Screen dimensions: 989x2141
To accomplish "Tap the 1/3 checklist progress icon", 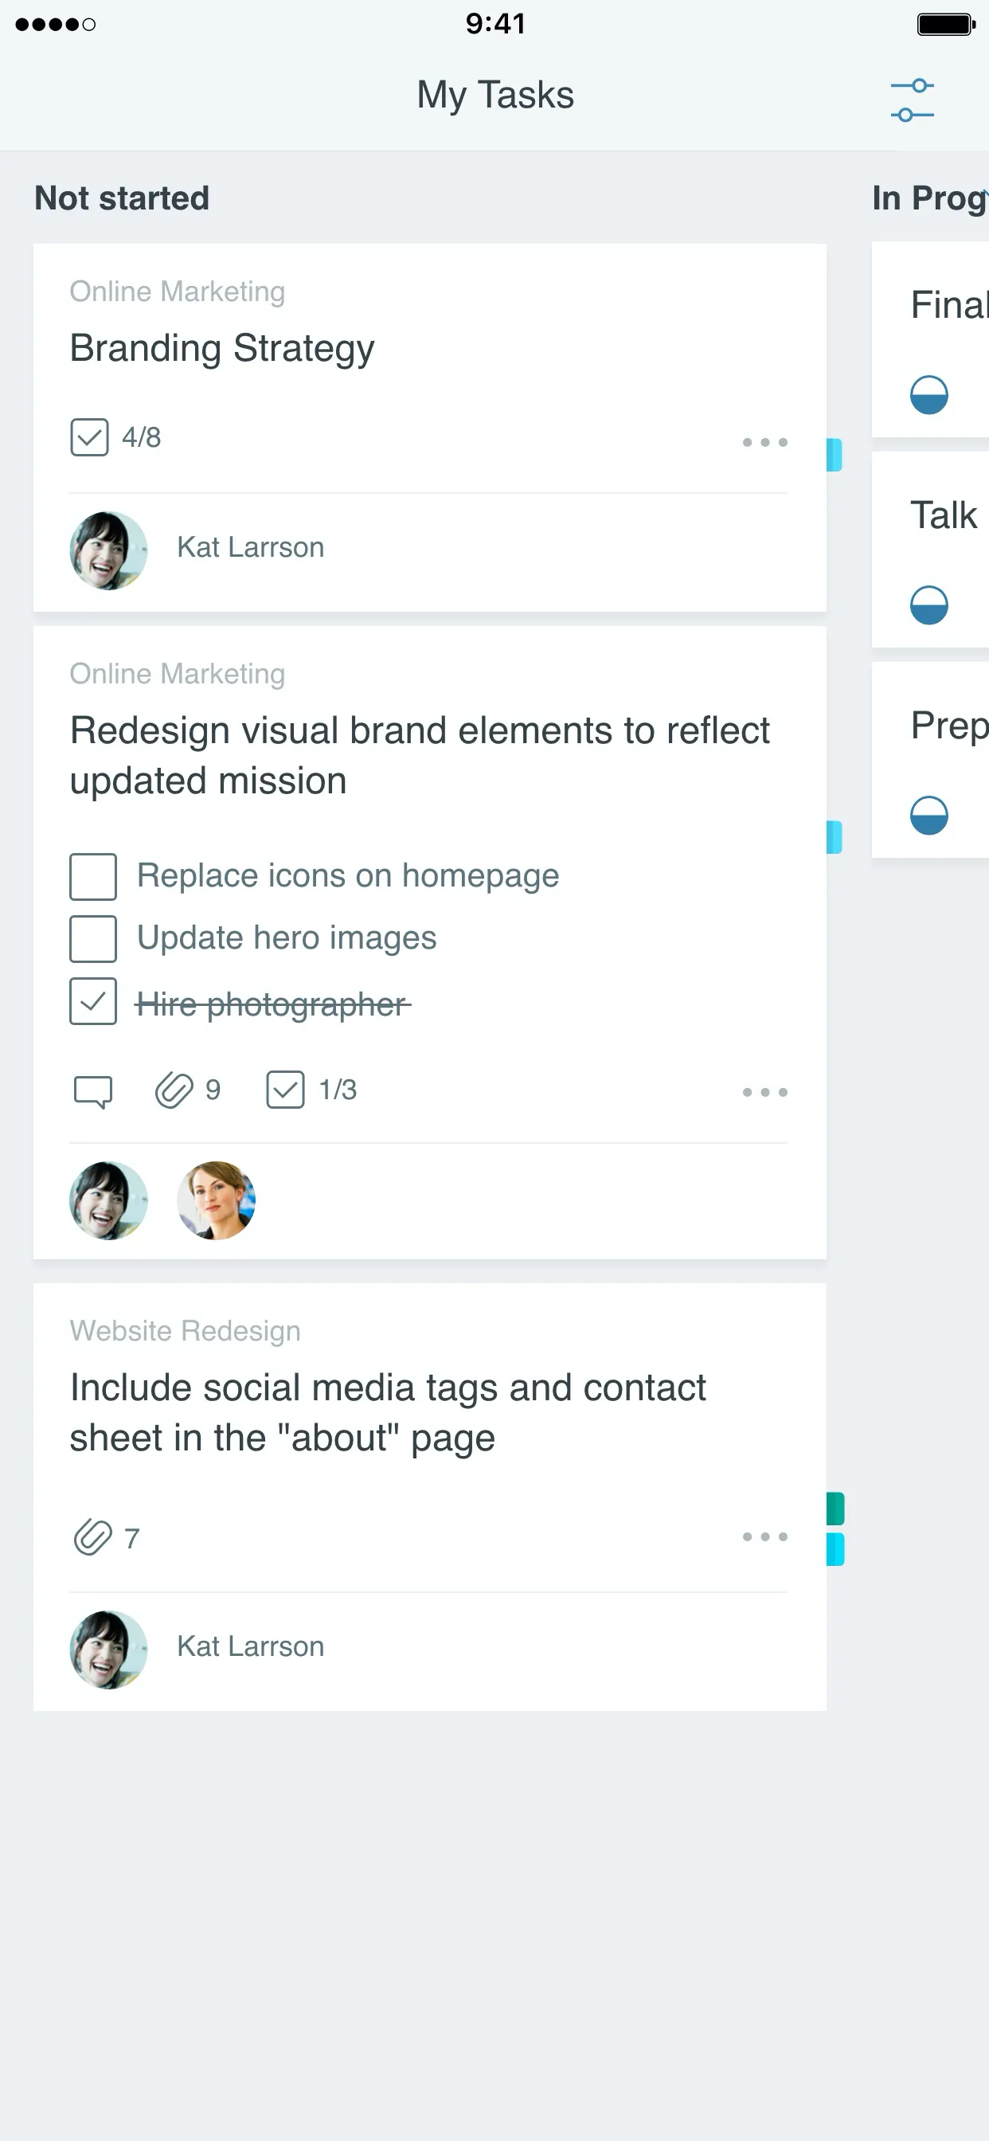I will [285, 1090].
